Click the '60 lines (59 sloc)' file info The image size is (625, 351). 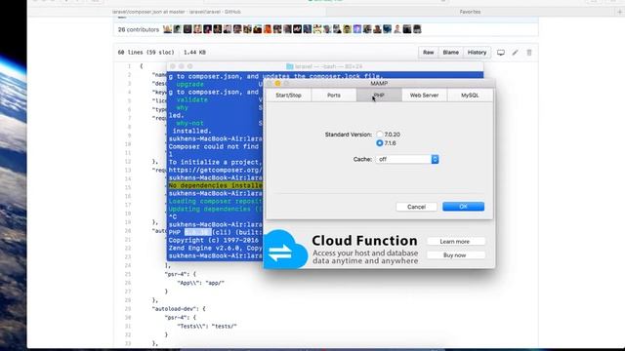[x=146, y=52]
